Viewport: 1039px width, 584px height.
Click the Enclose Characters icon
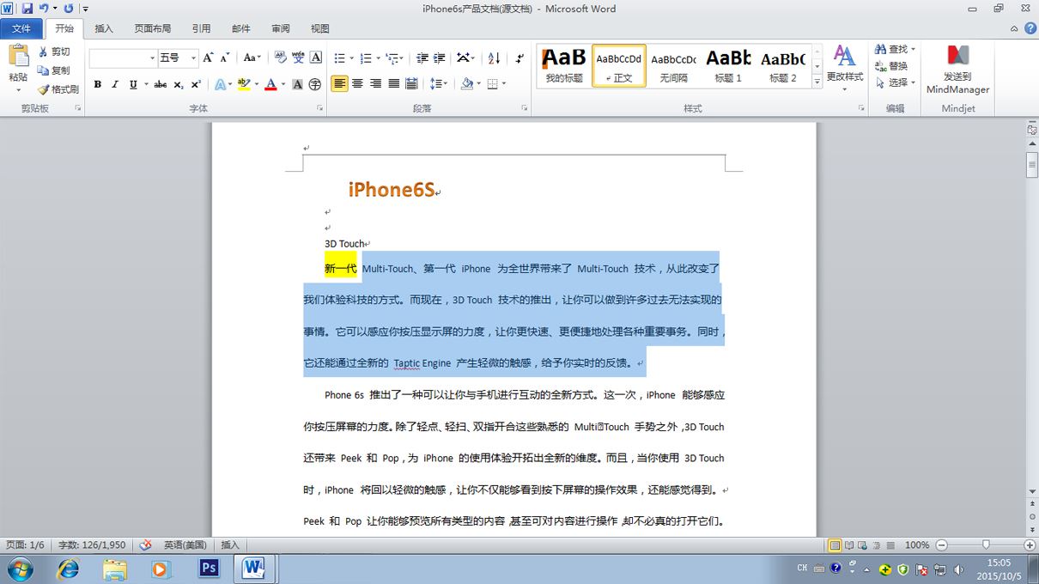[x=315, y=84]
